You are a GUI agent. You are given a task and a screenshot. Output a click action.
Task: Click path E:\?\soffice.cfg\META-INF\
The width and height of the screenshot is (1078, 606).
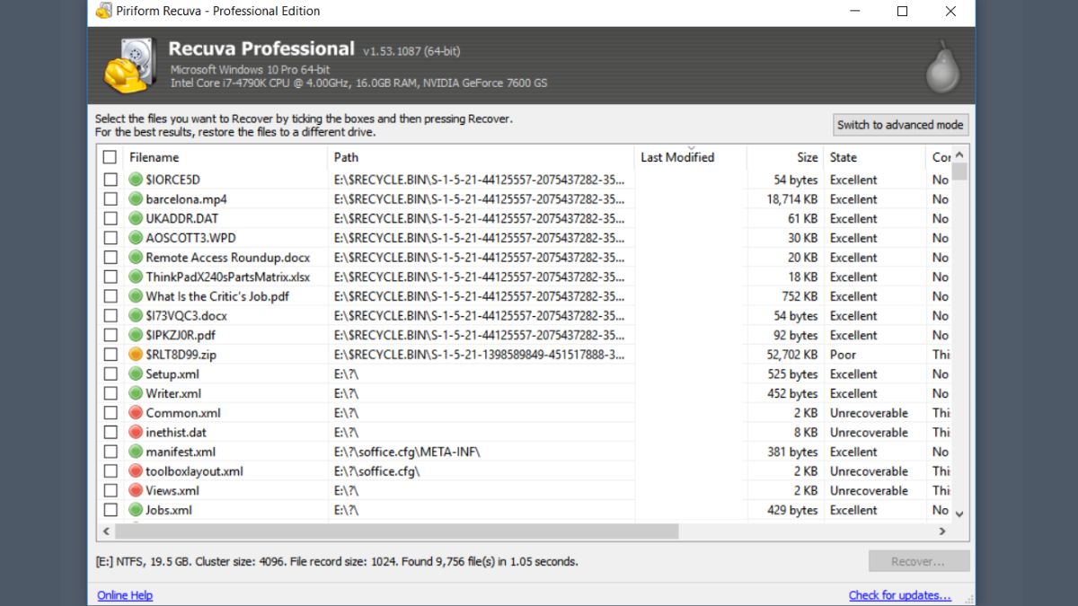click(x=407, y=452)
